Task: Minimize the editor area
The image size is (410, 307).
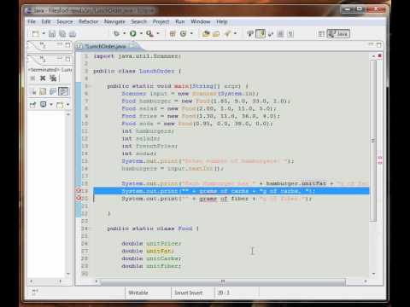Action: [371, 44]
